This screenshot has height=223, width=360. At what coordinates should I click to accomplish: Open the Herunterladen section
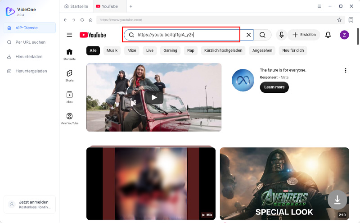click(x=30, y=57)
